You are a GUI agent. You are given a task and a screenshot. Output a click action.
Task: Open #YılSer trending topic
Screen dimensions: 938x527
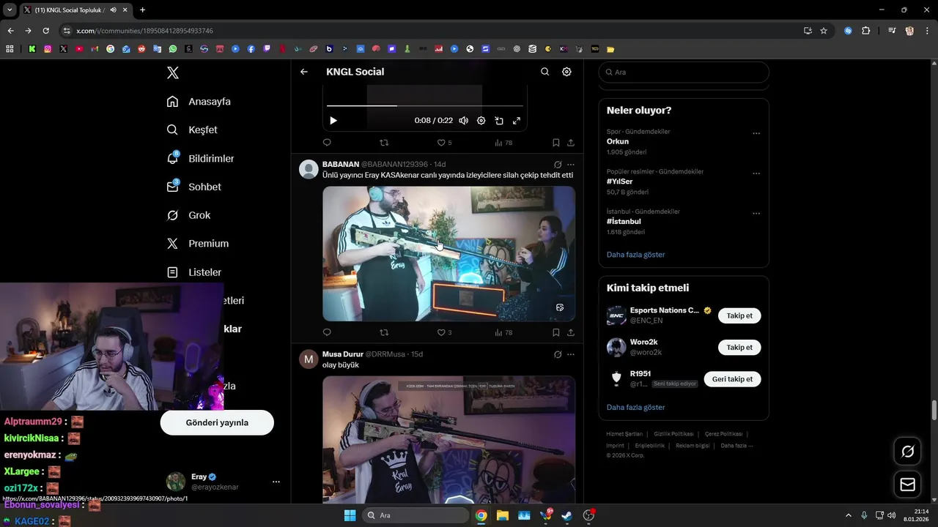coord(620,182)
